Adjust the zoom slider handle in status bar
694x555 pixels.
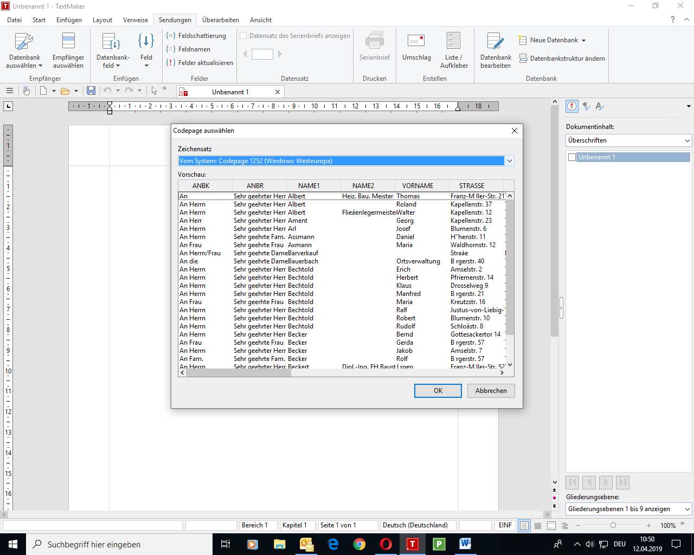coord(613,525)
